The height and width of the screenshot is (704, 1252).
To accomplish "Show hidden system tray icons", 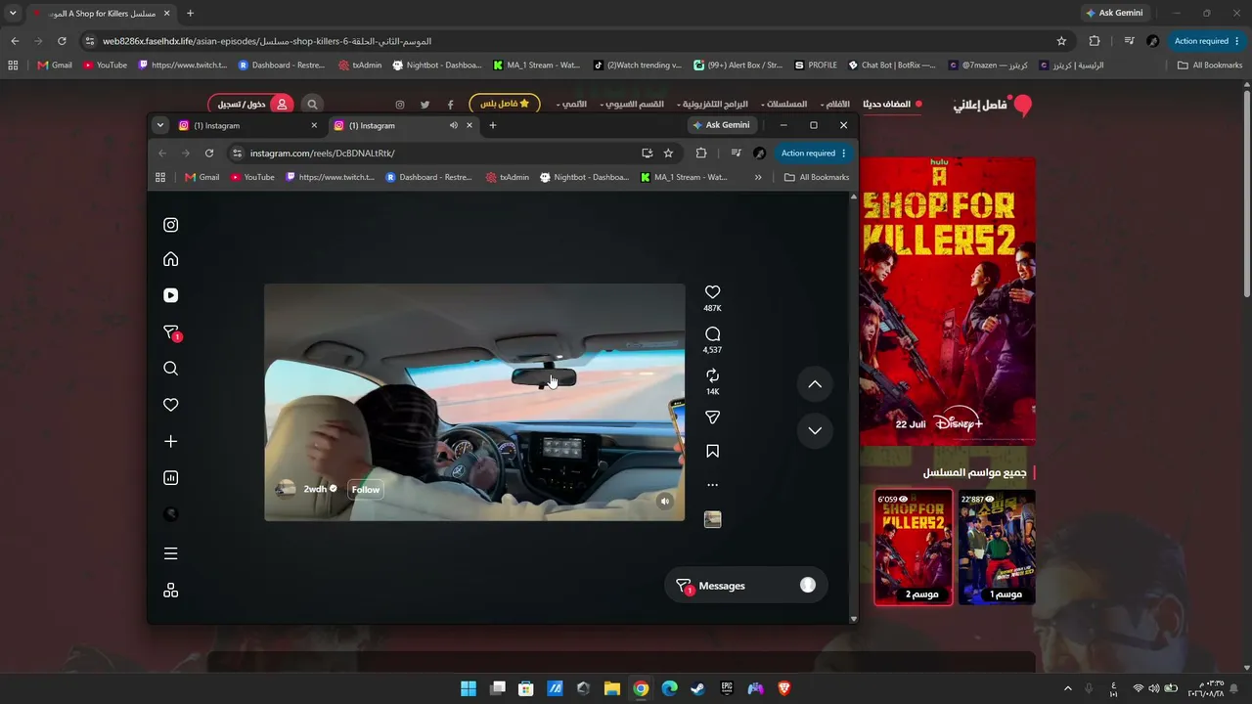I will pos(1067,688).
